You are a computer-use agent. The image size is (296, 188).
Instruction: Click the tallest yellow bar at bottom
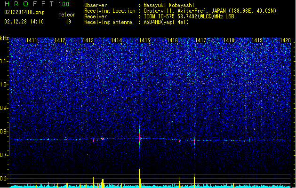tap(139, 179)
